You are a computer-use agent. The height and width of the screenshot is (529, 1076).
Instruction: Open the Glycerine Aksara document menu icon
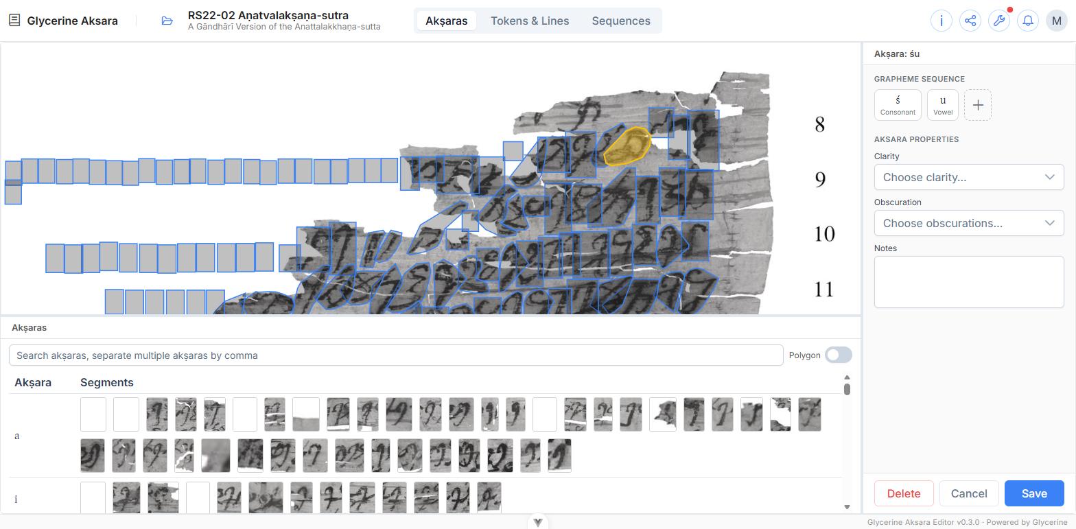[14, 21]
